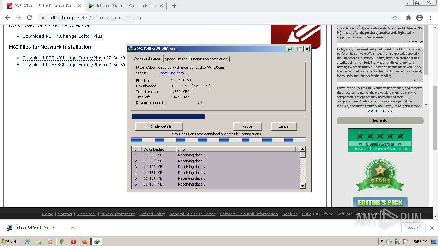Cancel the EditorV9.x86.msi download

284,126
